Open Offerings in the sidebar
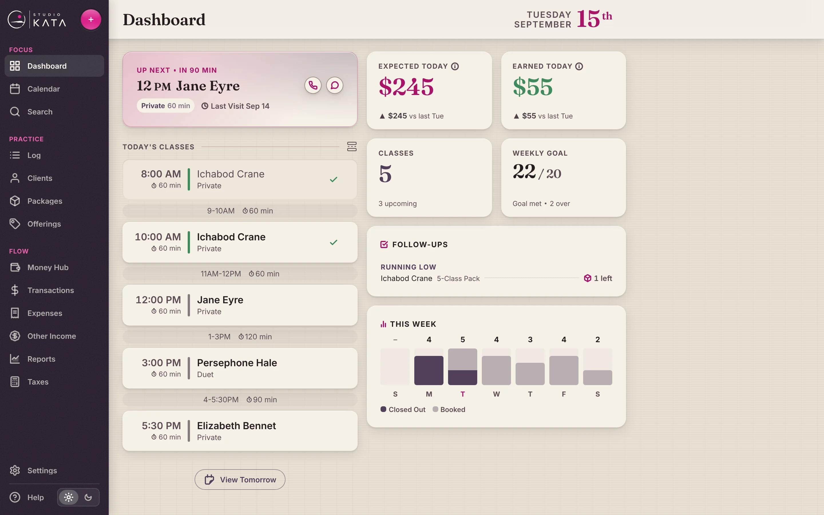 point(54,224)
